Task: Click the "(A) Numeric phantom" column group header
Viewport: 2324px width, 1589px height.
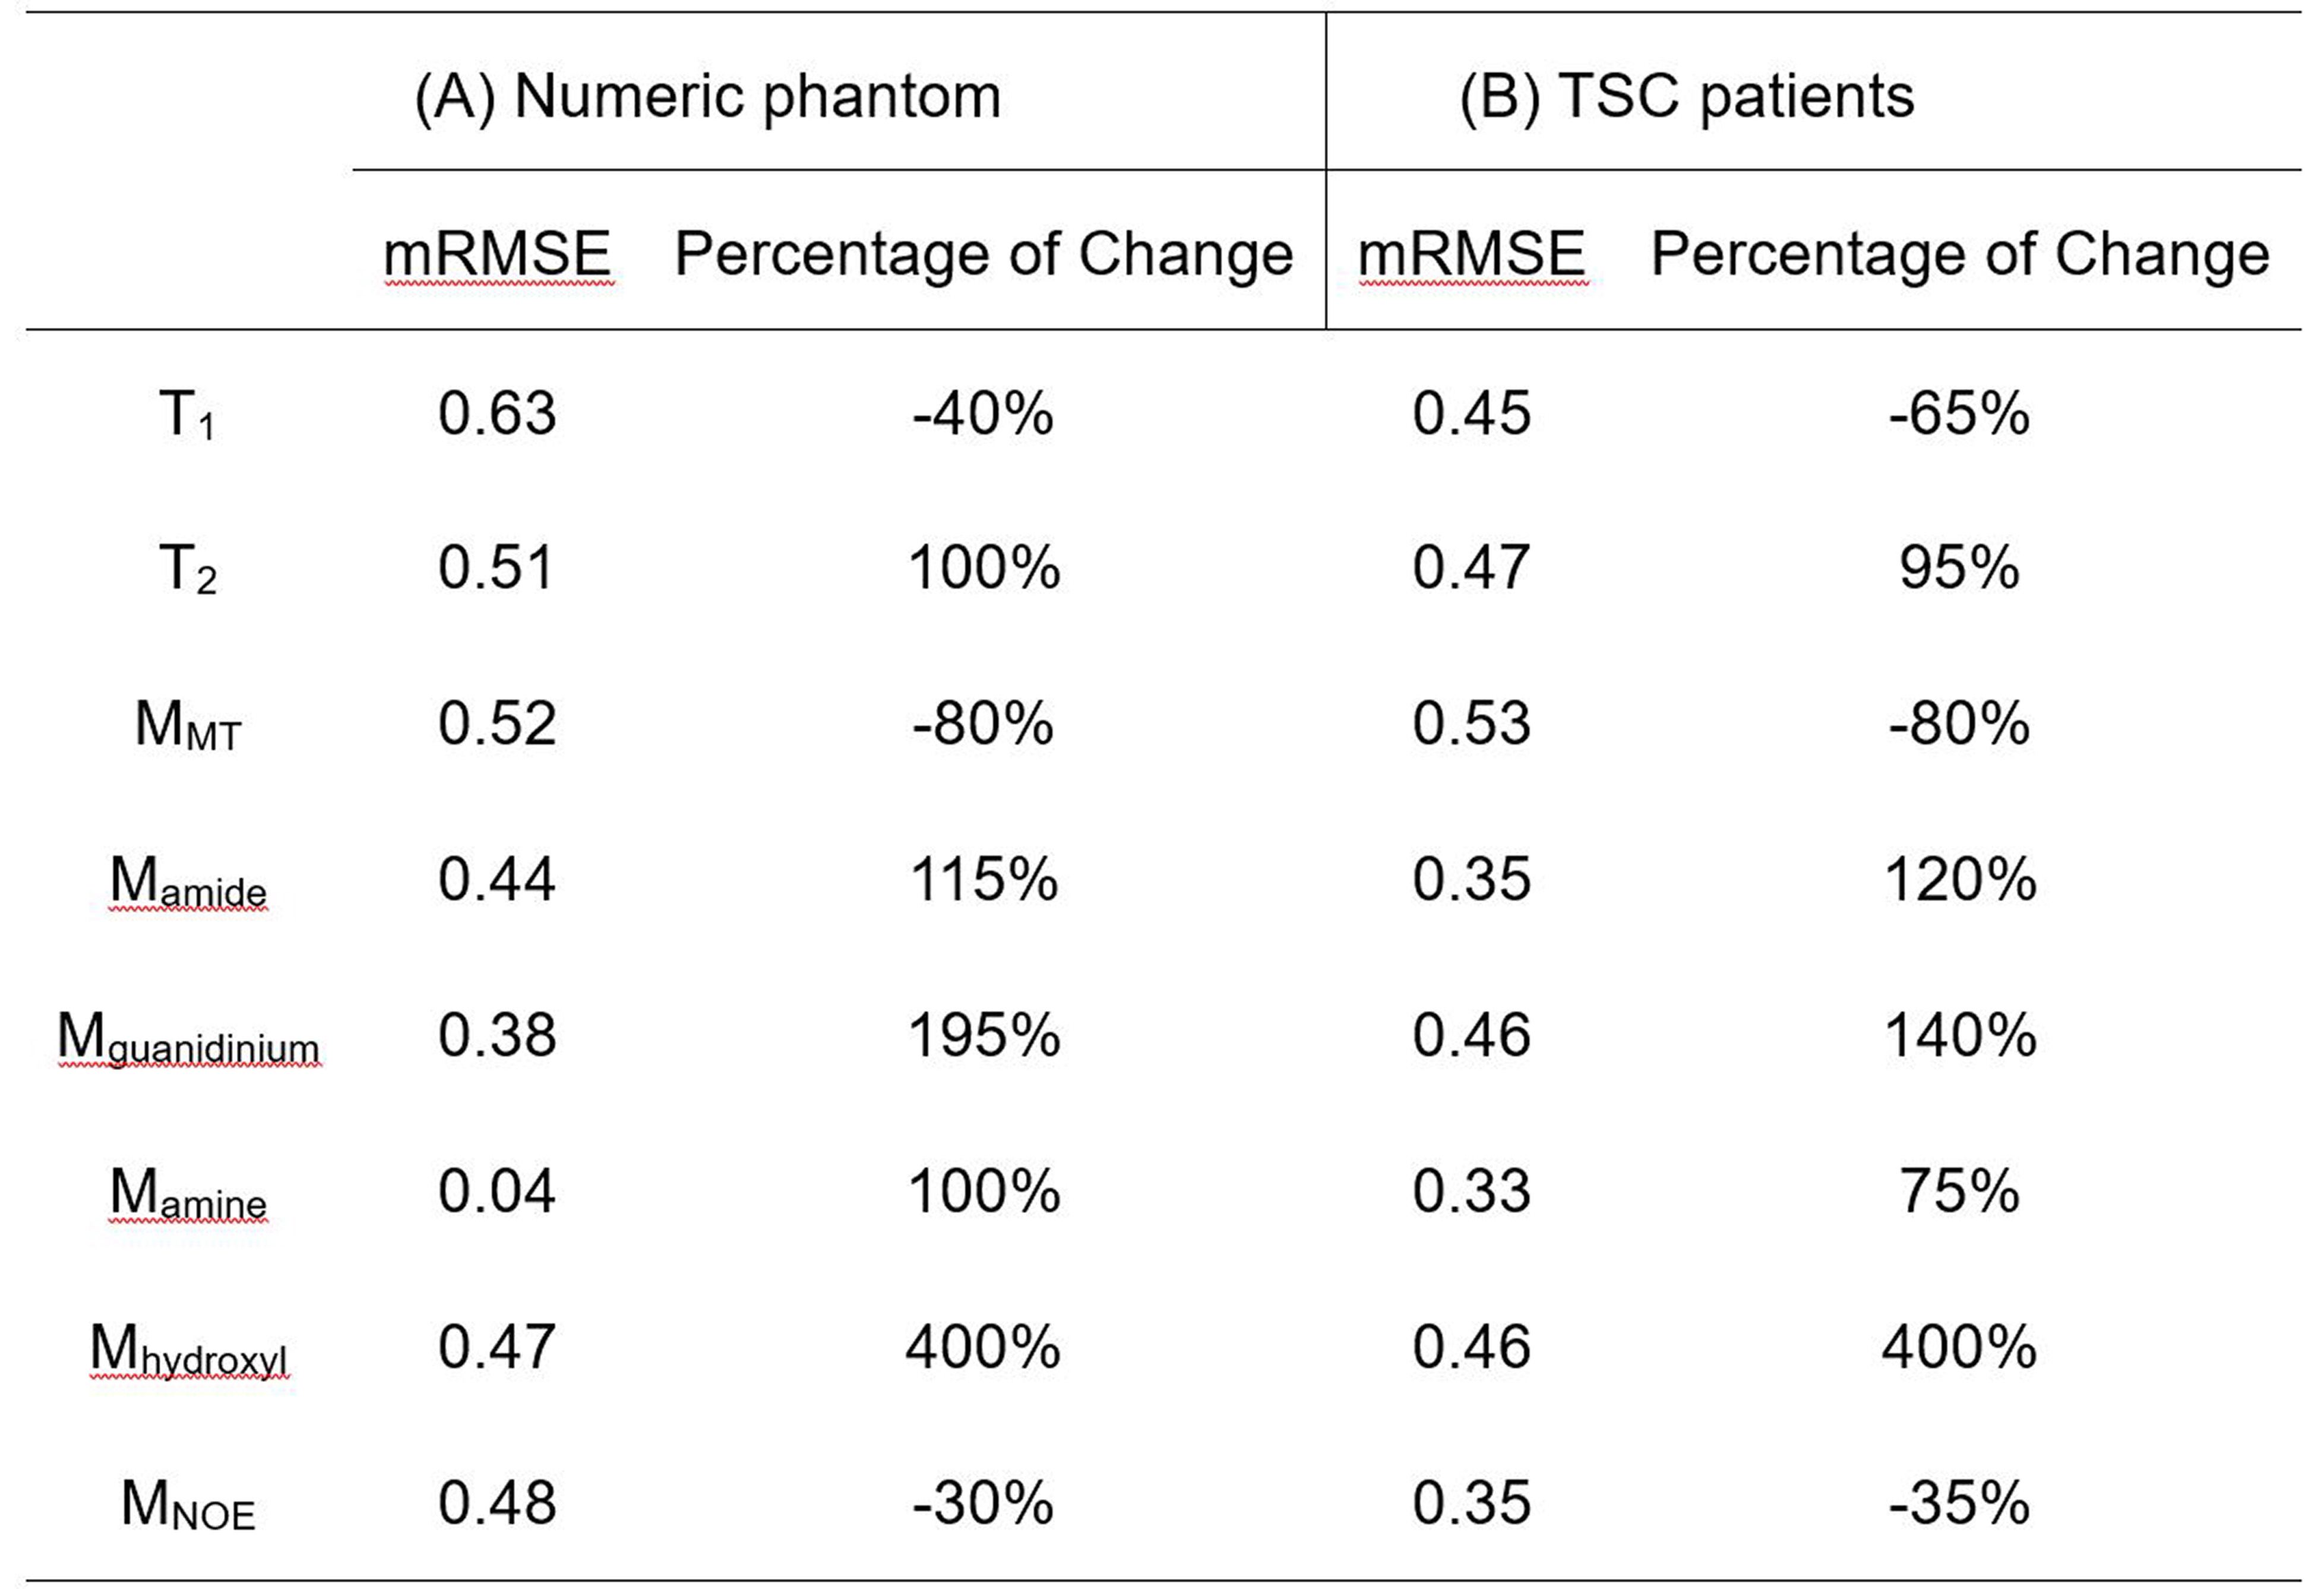Action: click(707, 97)
